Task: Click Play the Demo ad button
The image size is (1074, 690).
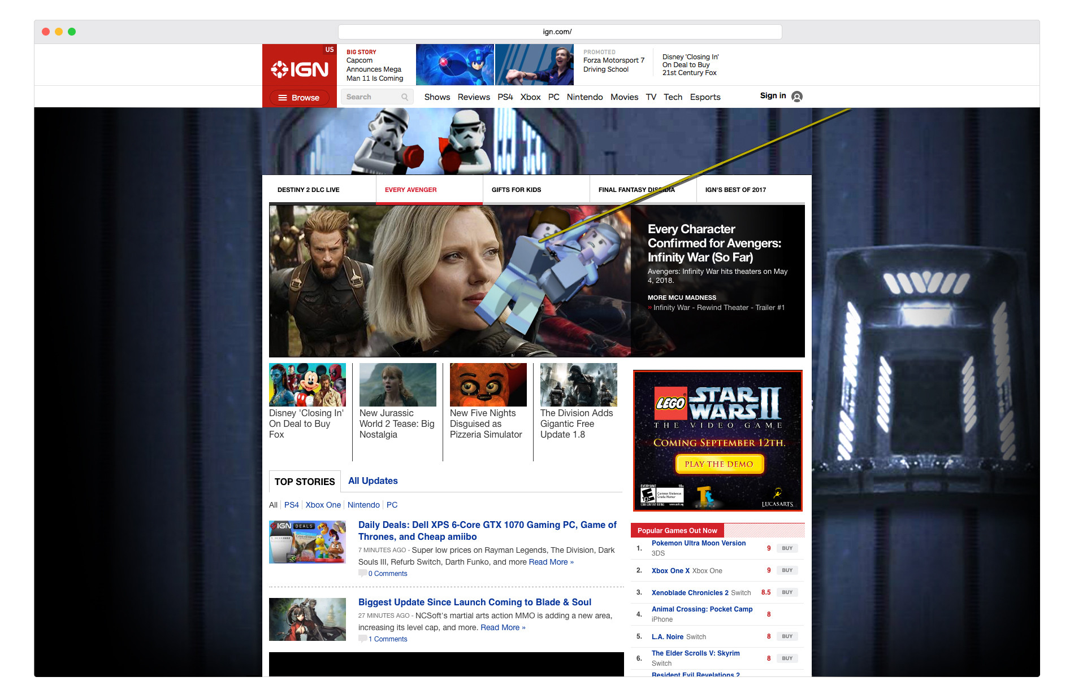Action: click(720, 464)
